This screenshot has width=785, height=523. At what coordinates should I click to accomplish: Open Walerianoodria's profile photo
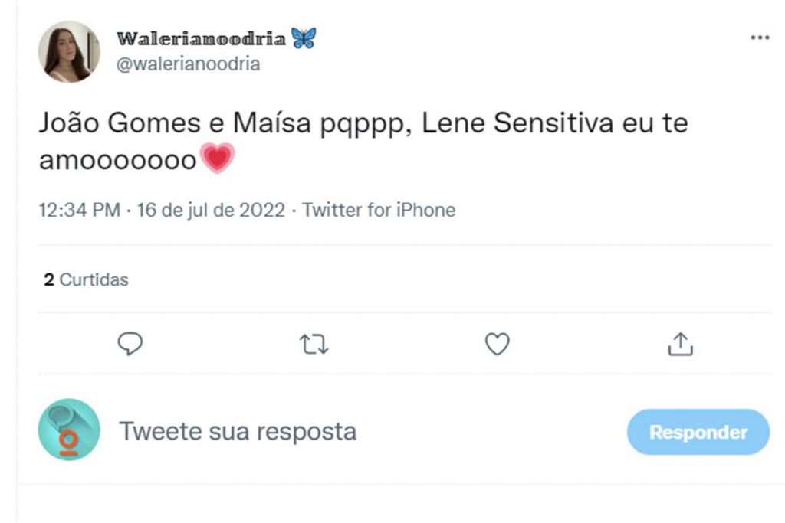point(69,51)
